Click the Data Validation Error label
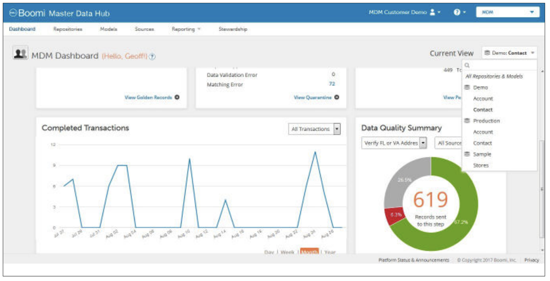550x281 pixels. click(232, 75)
